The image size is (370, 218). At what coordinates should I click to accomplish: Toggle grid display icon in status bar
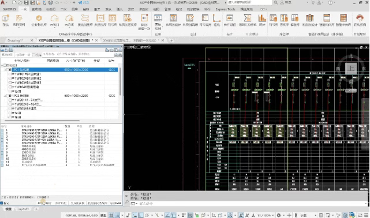tap(111, 215)
